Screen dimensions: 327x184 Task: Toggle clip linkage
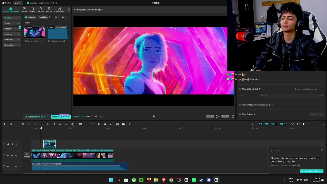(x=273, y=124)
